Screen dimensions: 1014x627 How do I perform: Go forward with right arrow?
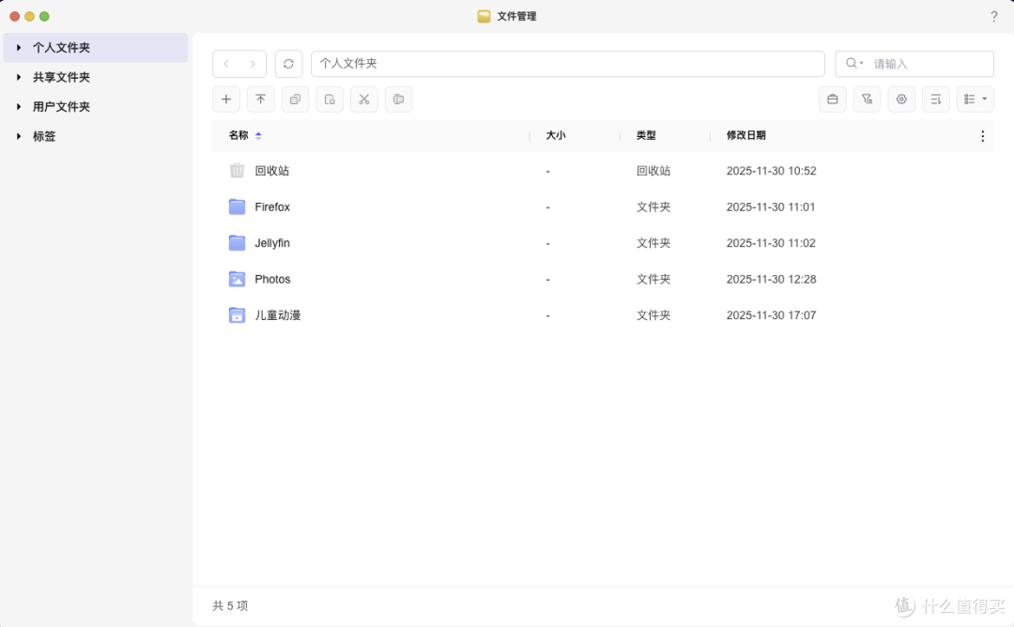coord(253,64)
